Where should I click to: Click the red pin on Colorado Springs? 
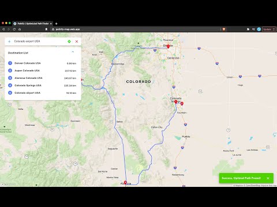pos(176,102)
